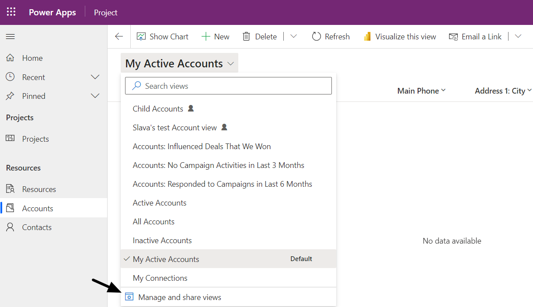Click the Email a Link envelope icon

coord(453,37)
